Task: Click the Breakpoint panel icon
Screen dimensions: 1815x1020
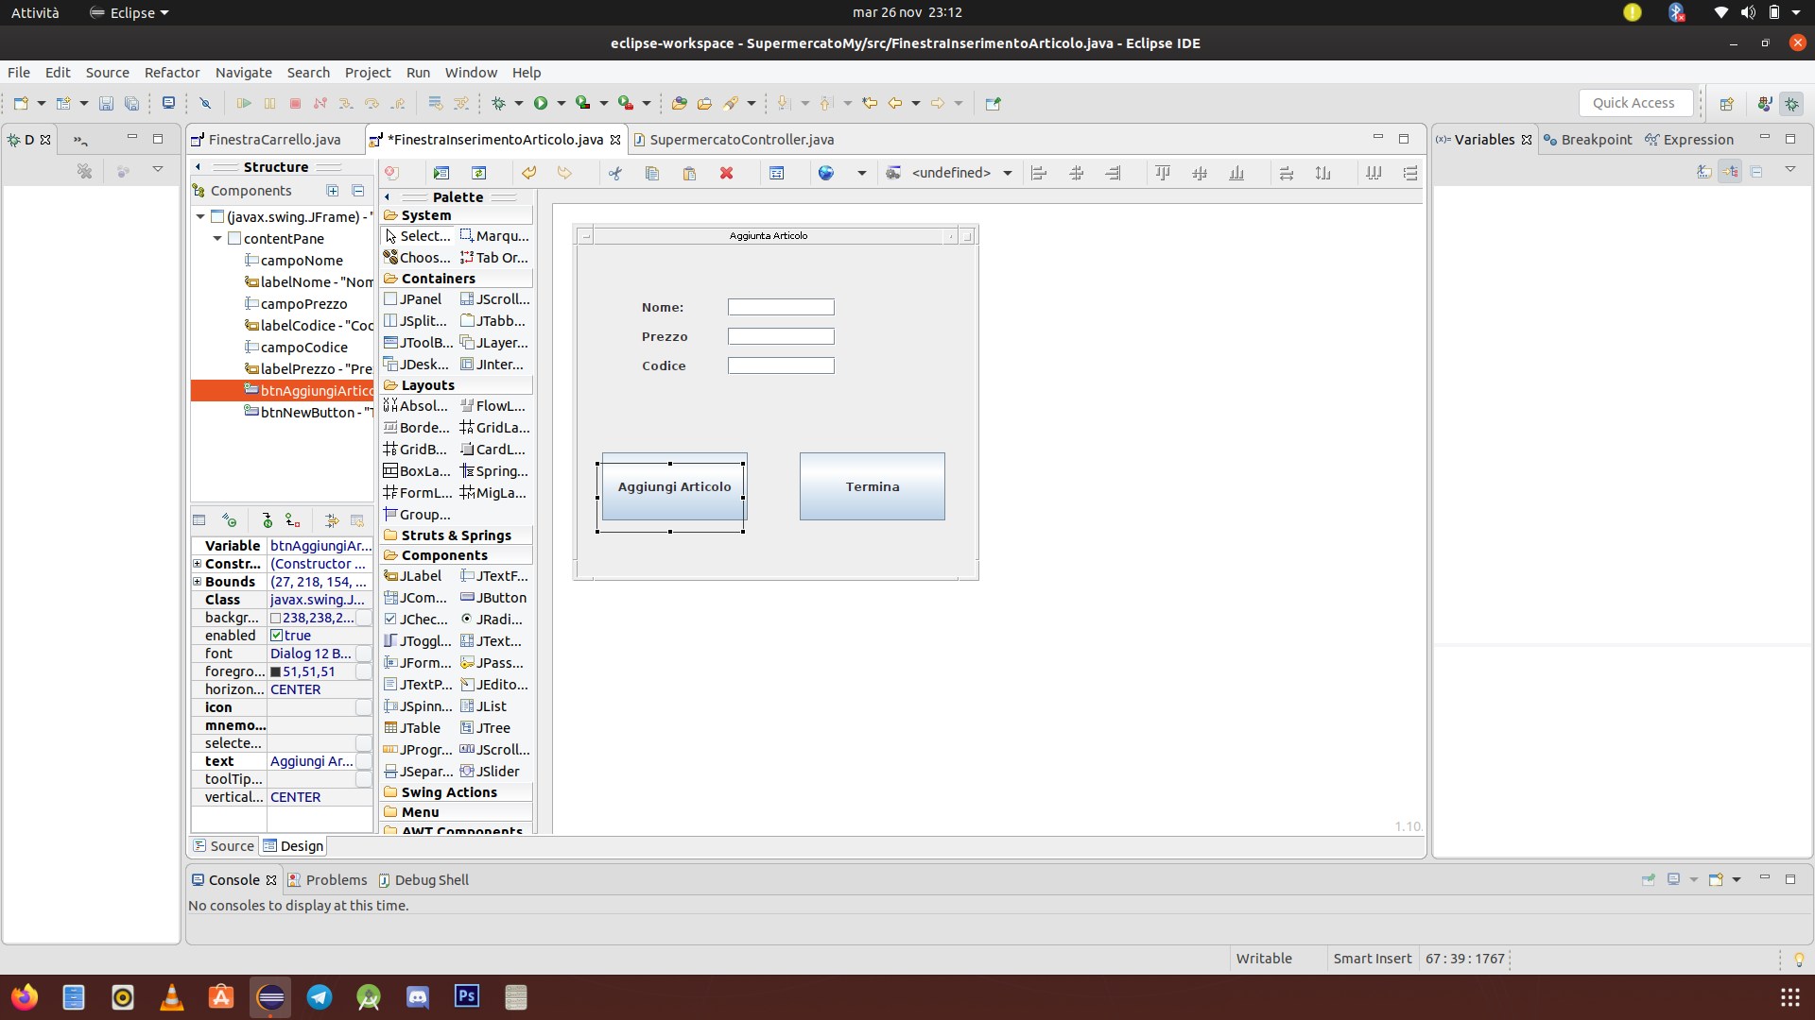Action: point(1550,140)
